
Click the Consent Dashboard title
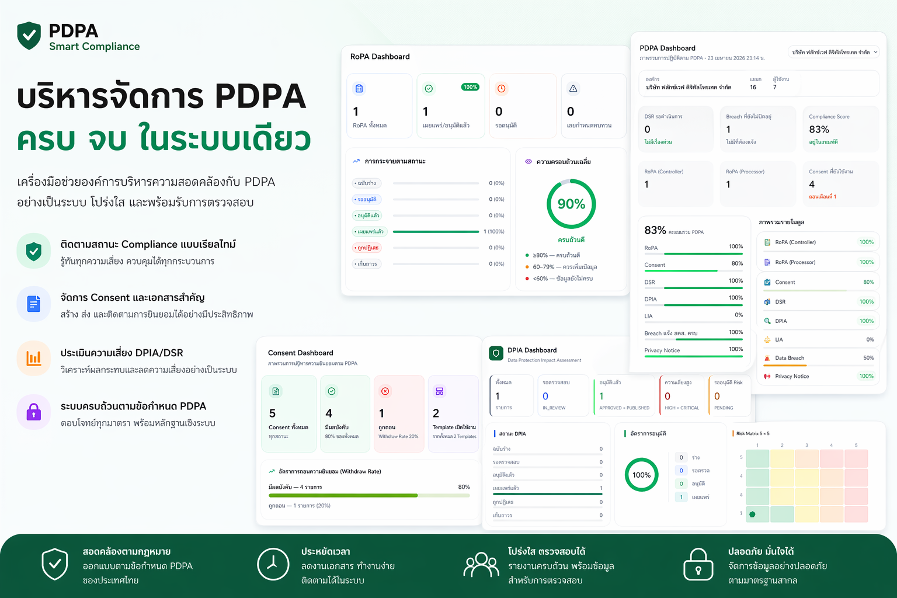[x=301, y=353]
